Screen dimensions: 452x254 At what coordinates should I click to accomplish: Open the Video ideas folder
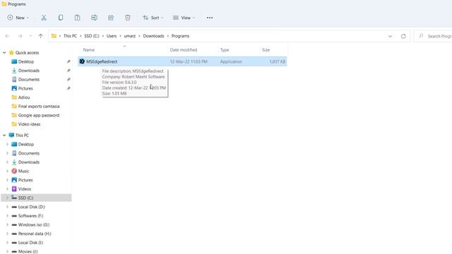29,124
